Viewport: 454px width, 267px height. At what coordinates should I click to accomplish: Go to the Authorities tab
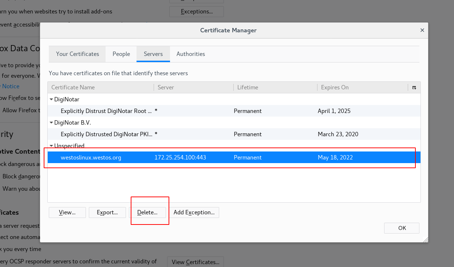191,54
